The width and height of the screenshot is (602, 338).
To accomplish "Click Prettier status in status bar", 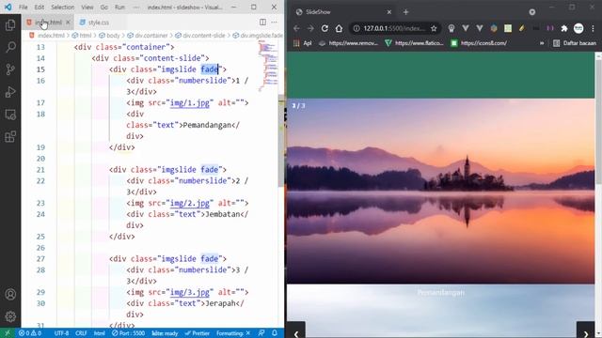I will 197,333.
